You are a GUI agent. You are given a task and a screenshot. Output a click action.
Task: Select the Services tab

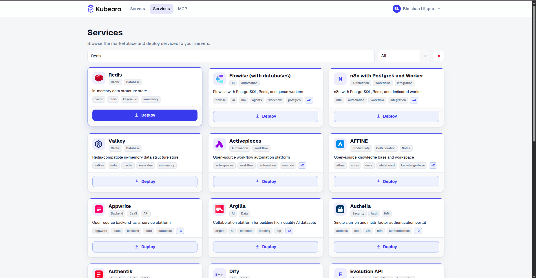point(161,9)
